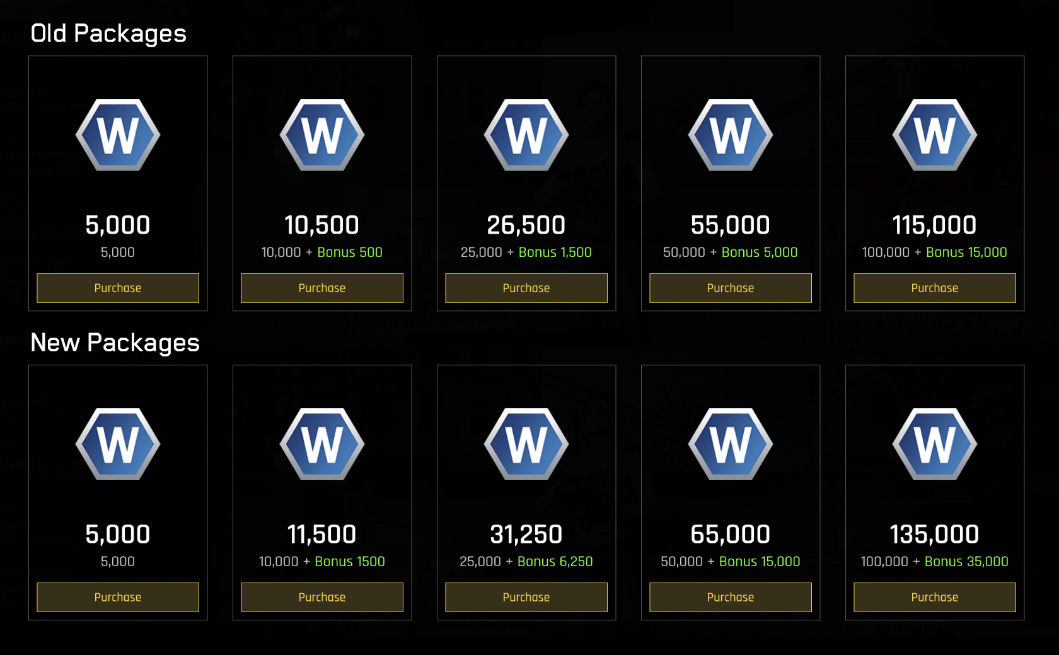Purchase the new 65,000 package
Screen dimensions: 1059x655
click(731, 597)
